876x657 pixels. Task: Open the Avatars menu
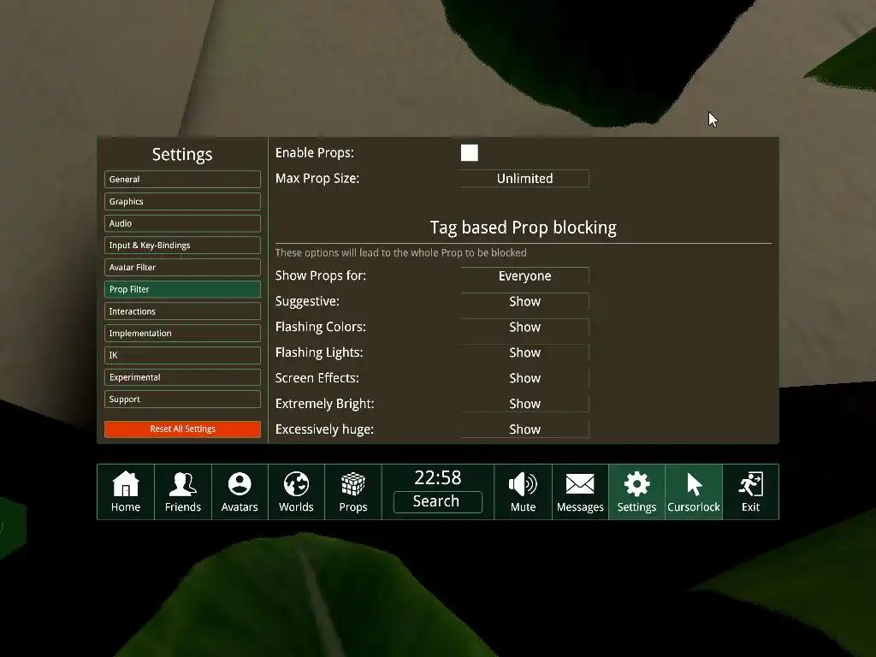click(240, 492)
